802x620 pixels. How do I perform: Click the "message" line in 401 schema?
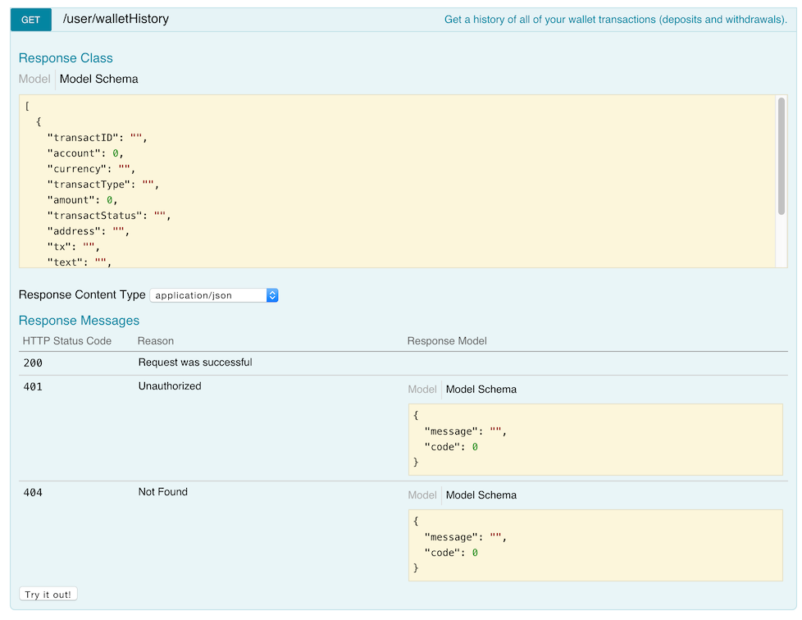pyautogui.click(x=466, y=431)
